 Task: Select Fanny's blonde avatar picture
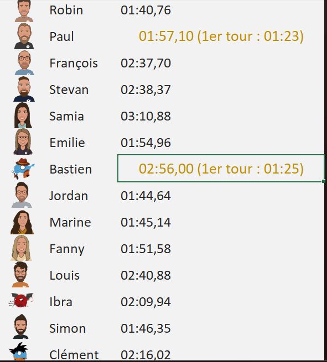[21, 248]
